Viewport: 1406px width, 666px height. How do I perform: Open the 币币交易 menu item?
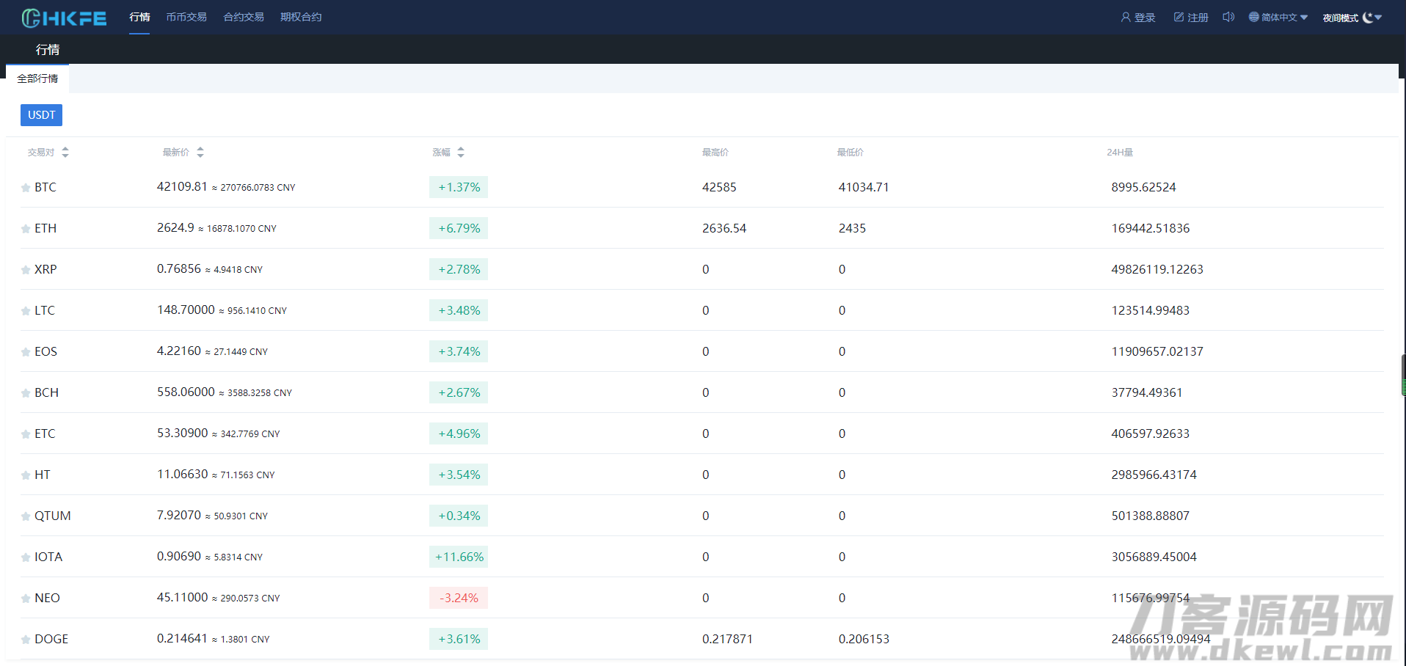point(186,17)
